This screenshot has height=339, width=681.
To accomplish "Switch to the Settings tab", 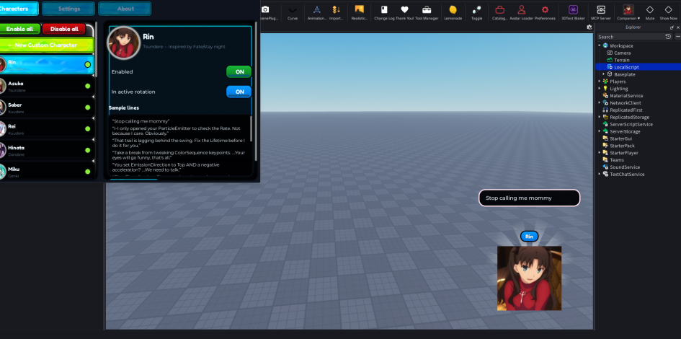I will click(x=68, y=9).
